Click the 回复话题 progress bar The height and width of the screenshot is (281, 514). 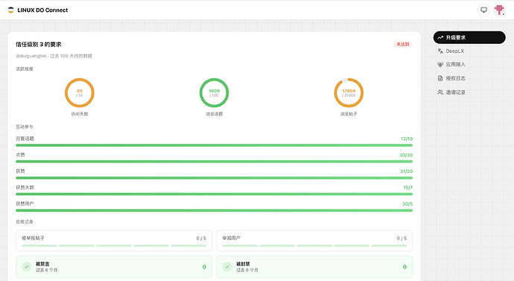[x=214, y=145]
